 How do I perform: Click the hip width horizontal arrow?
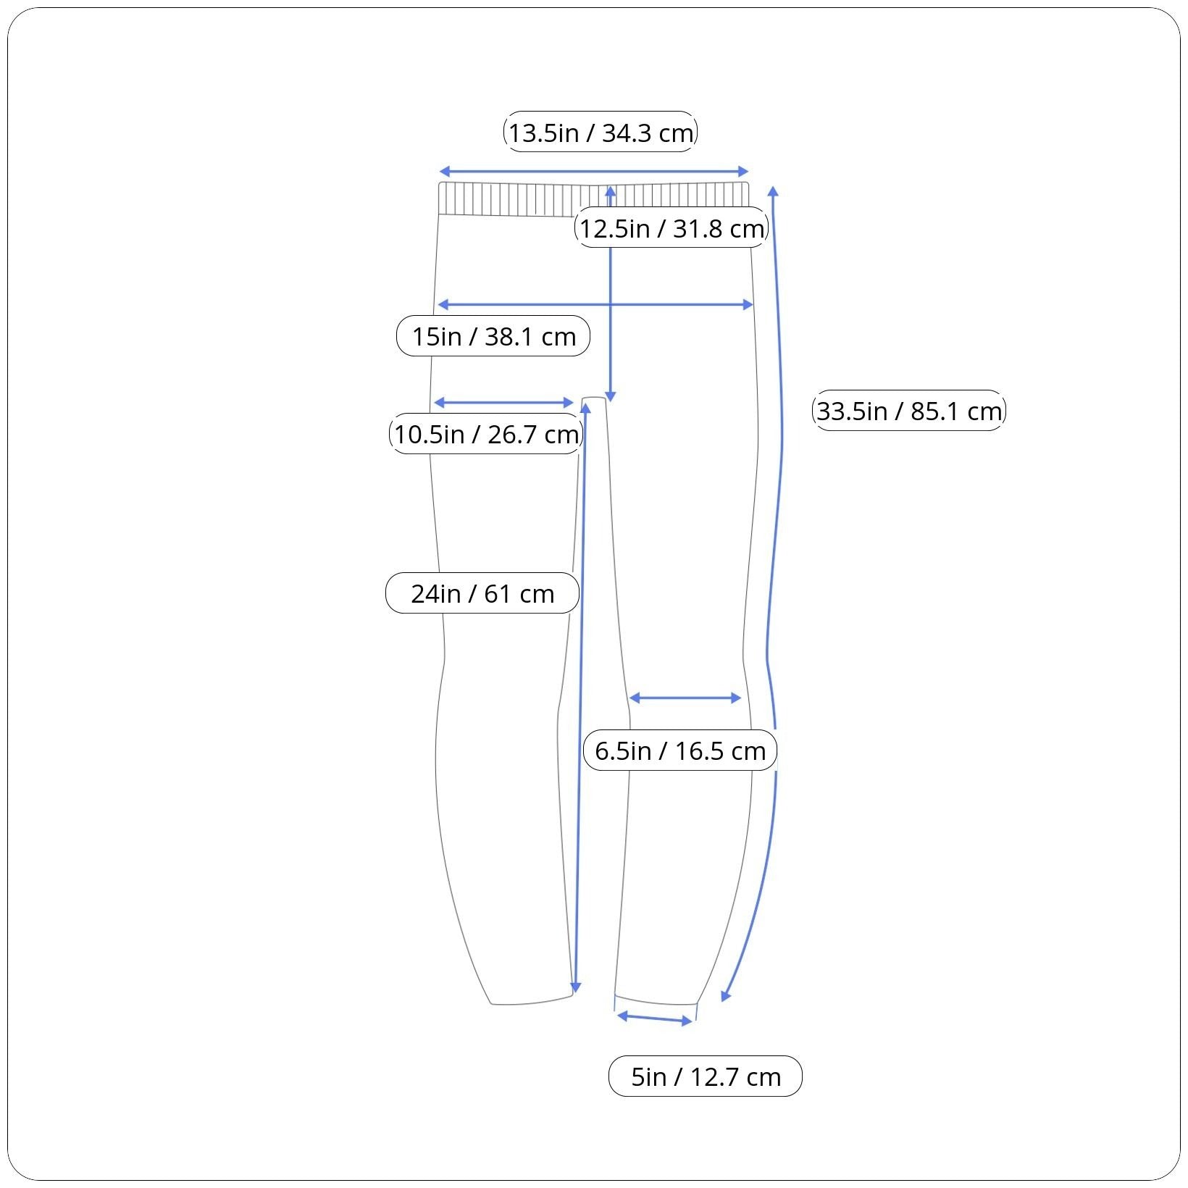click(x=595, y=305)
